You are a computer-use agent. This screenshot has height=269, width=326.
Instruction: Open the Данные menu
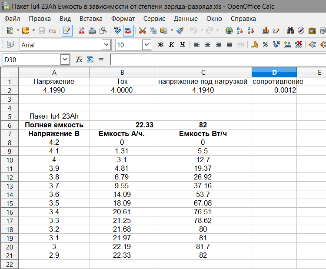click(186, 19)
